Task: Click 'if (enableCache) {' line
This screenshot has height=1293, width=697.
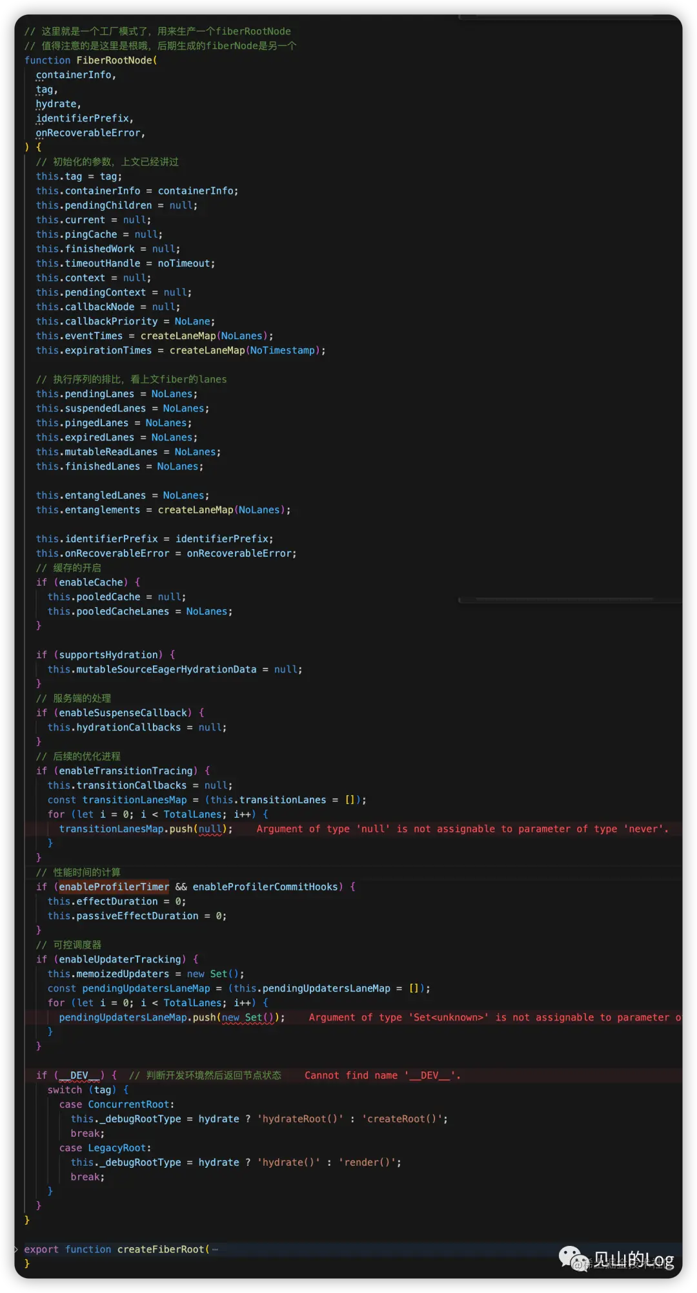Action: pos(88,582)
